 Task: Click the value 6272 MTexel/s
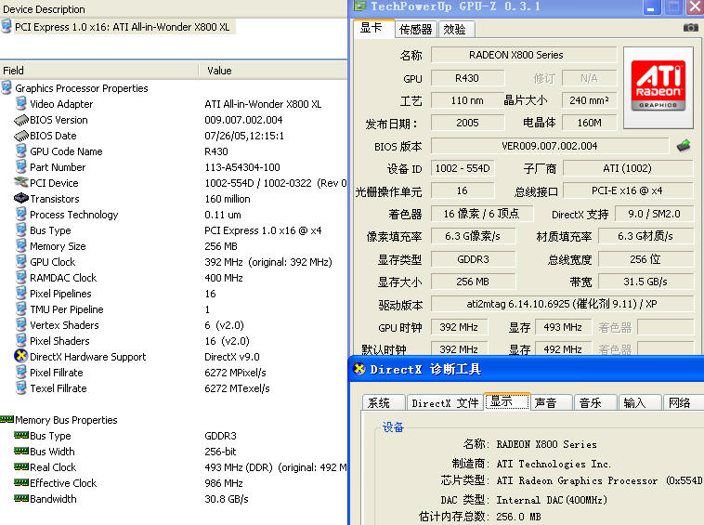[237, 388]
